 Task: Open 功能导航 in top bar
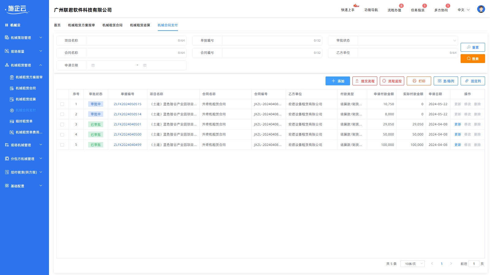(371, 10)
